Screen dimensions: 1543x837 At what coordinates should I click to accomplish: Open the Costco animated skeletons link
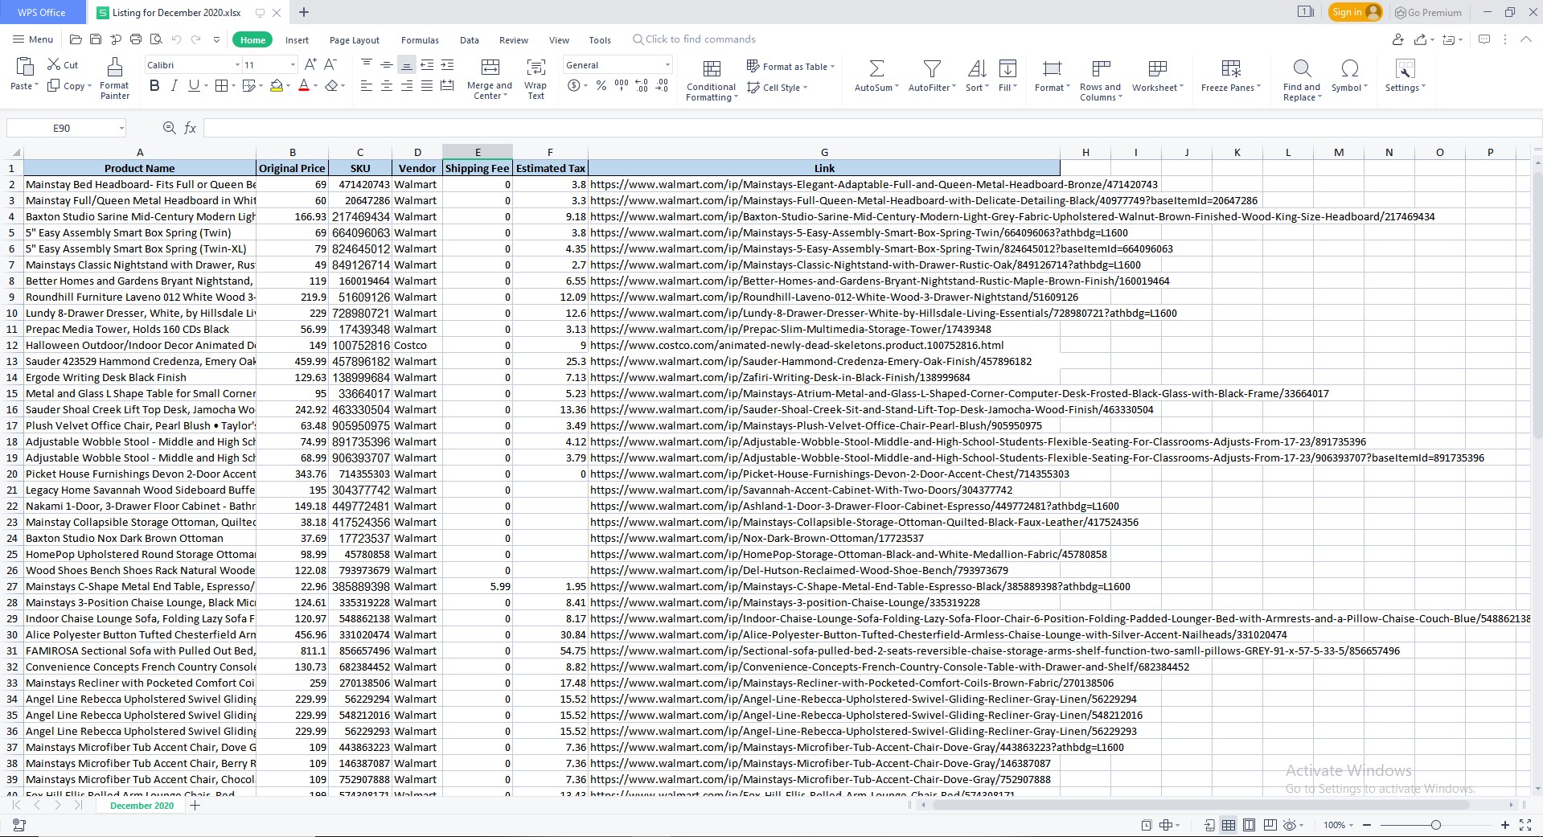pyautogui.click(x=797, y=345)
